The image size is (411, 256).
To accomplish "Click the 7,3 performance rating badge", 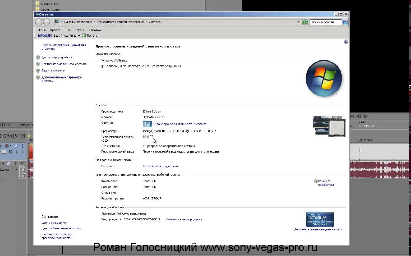I will click(x=147, y=124).
